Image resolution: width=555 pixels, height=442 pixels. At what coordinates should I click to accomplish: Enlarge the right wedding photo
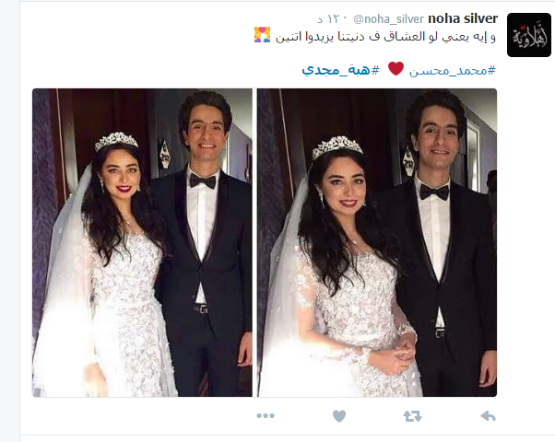377,242
